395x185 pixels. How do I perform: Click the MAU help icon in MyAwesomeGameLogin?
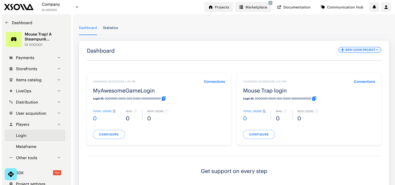pyautogui.click(x=135, y=111)
